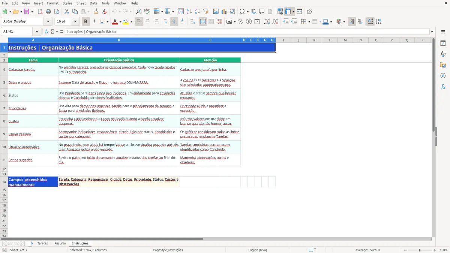Click the formula input line
The image size is (450, 253).
(x=247, y=31)
